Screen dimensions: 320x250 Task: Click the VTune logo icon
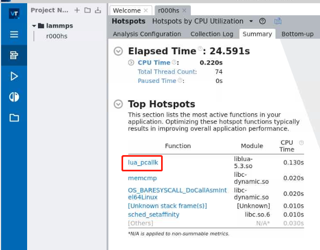click(14, 14)
